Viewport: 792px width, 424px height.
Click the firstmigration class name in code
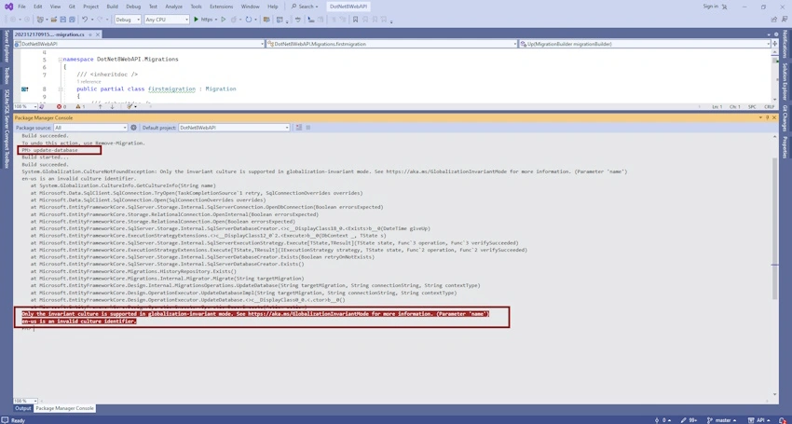[171, 89]
